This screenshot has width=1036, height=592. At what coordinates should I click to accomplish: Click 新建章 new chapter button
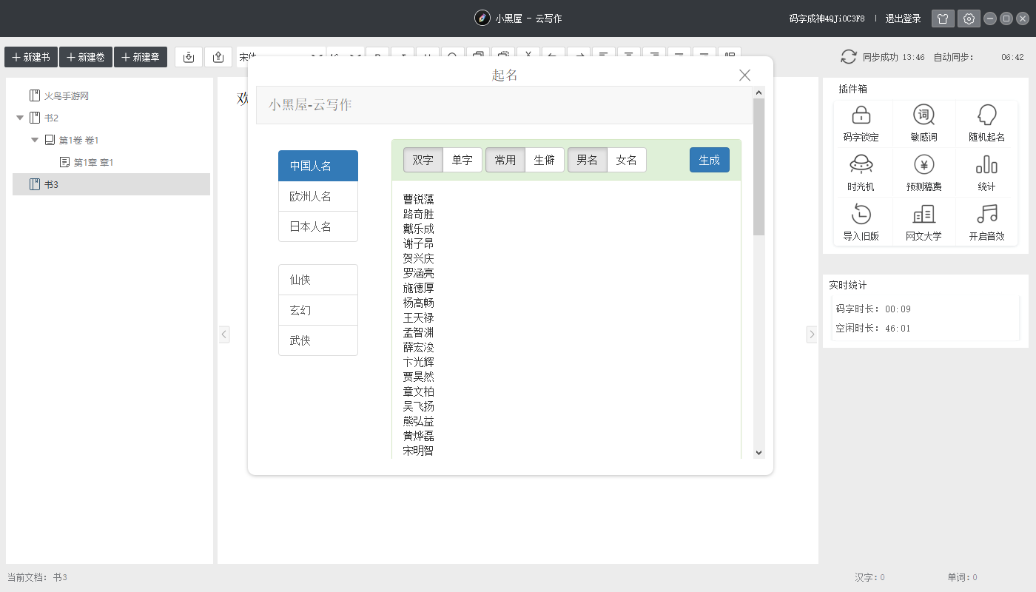(x=141, y=57)
